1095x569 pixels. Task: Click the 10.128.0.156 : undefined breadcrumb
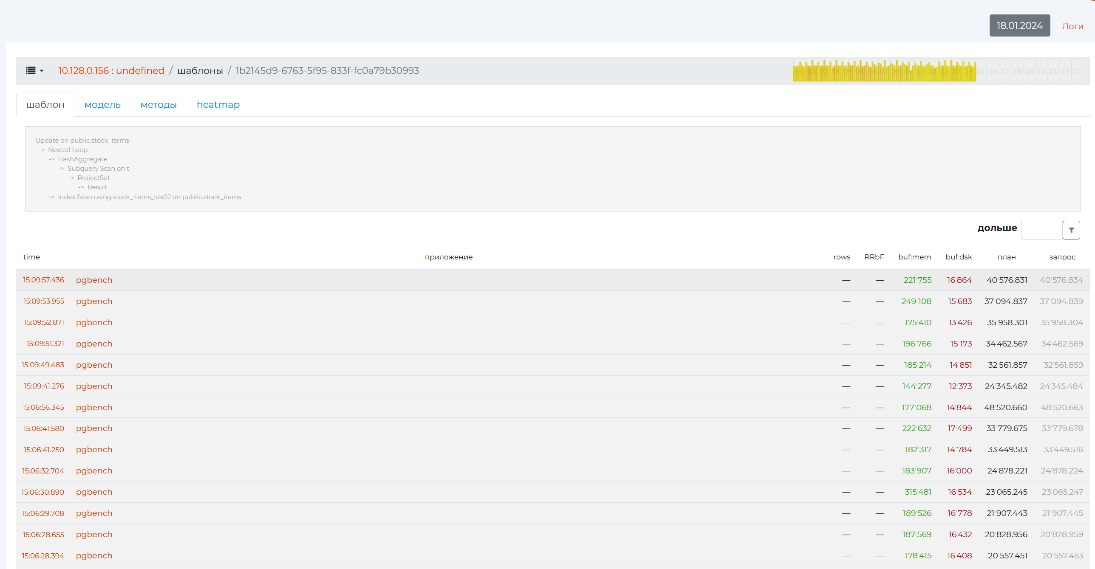click(111, 70)
